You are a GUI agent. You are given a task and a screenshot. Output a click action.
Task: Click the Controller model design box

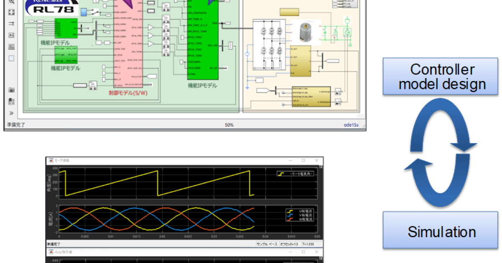442,77
